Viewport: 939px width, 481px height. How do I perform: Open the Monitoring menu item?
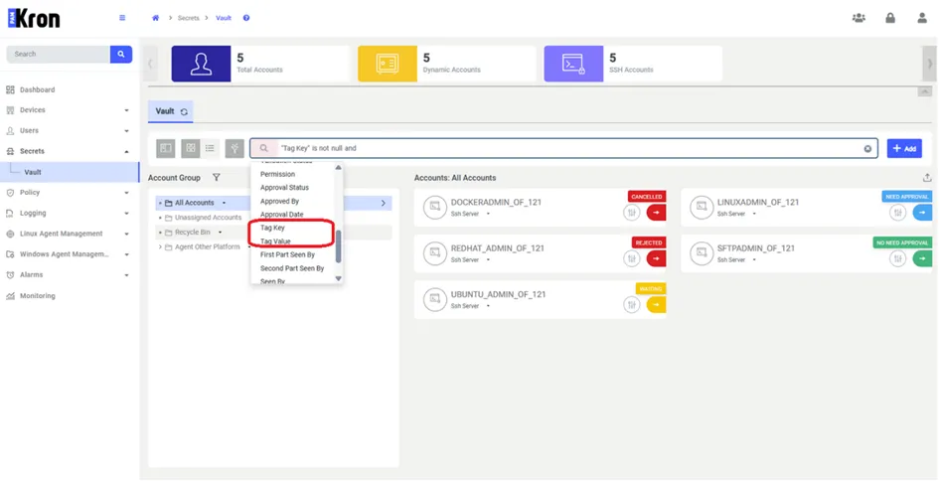pyautogui.click(x=37, y=296)
